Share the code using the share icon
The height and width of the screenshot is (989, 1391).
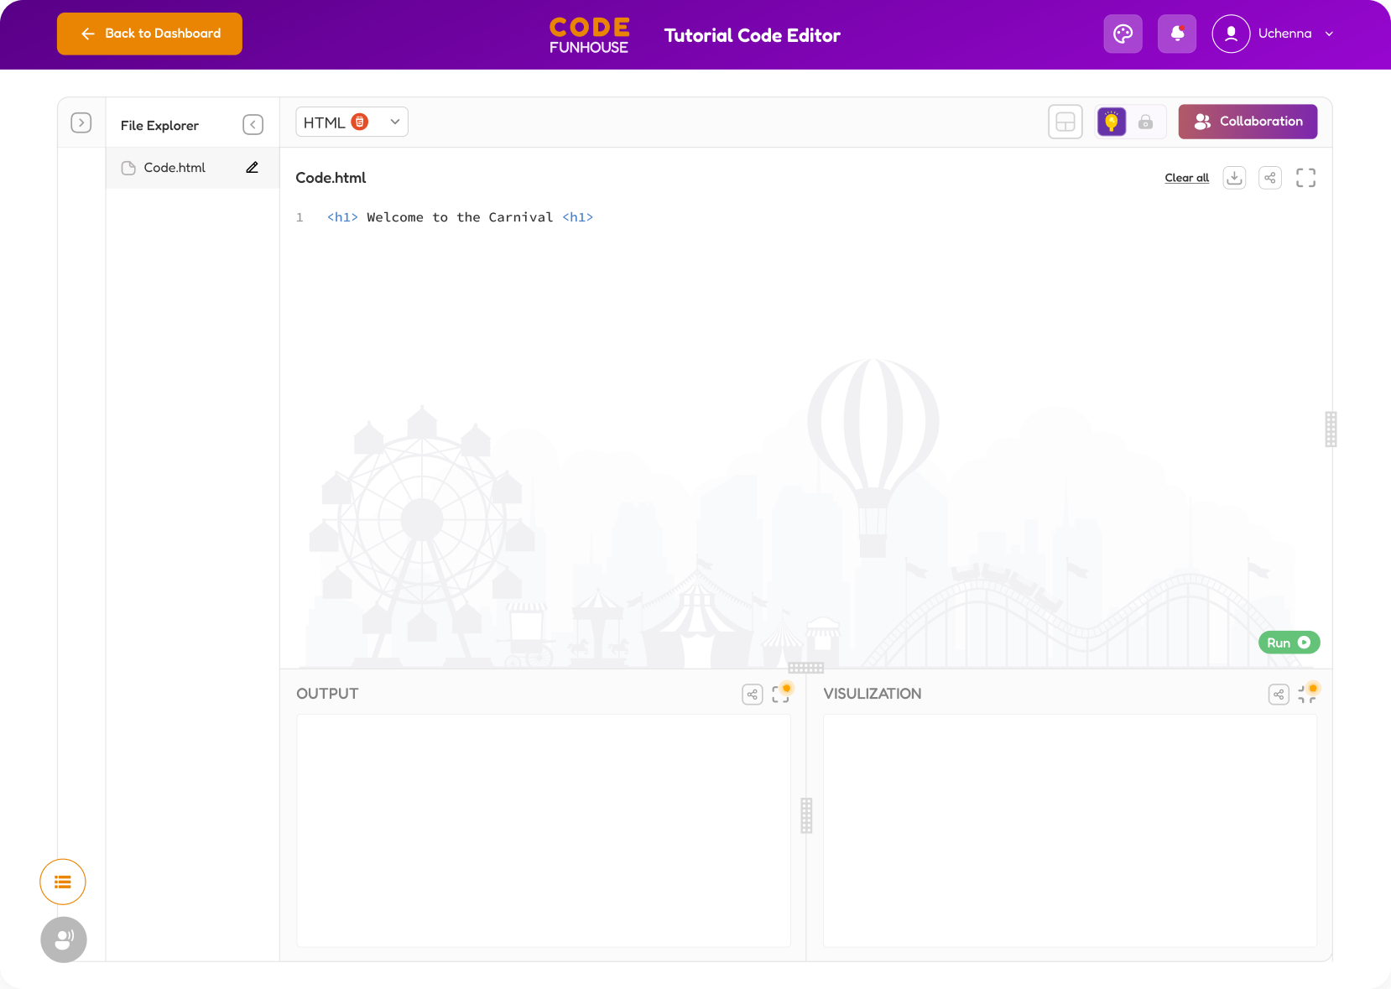pos(1269,178)
